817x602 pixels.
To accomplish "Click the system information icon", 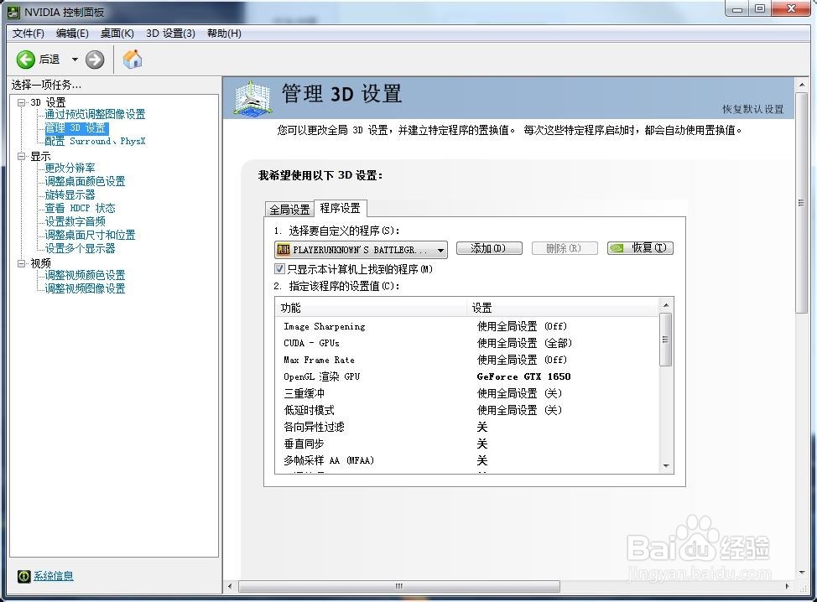I will tap(24, 576).
